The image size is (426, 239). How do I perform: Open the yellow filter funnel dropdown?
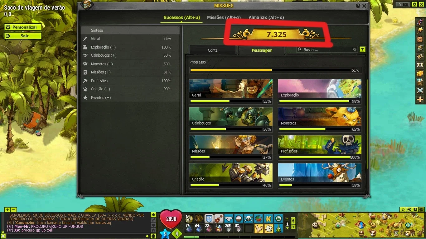click(362, 49)
